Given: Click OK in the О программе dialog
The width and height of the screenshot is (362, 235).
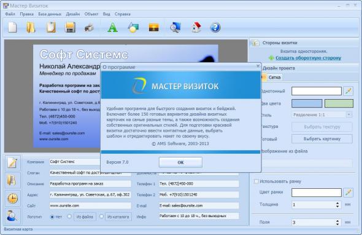Looking at the screenshot, I should [180, 162].
